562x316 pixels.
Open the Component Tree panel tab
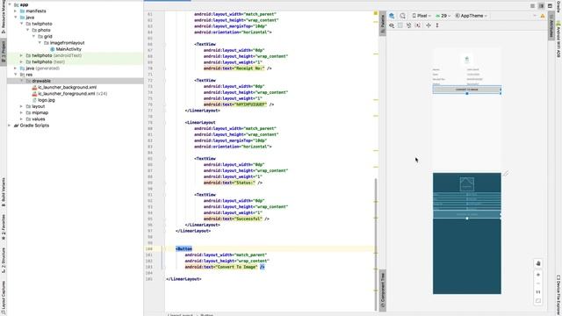[383, 291]
